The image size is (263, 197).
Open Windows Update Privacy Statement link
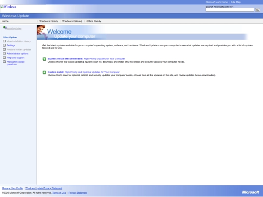tap(44, 188)
